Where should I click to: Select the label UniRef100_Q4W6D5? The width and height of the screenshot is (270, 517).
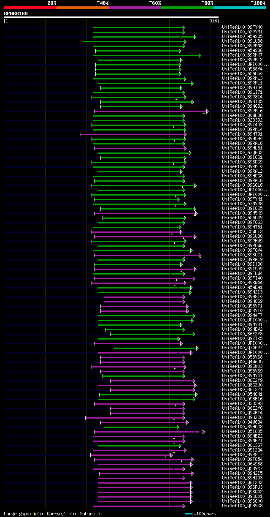point(242,362)
